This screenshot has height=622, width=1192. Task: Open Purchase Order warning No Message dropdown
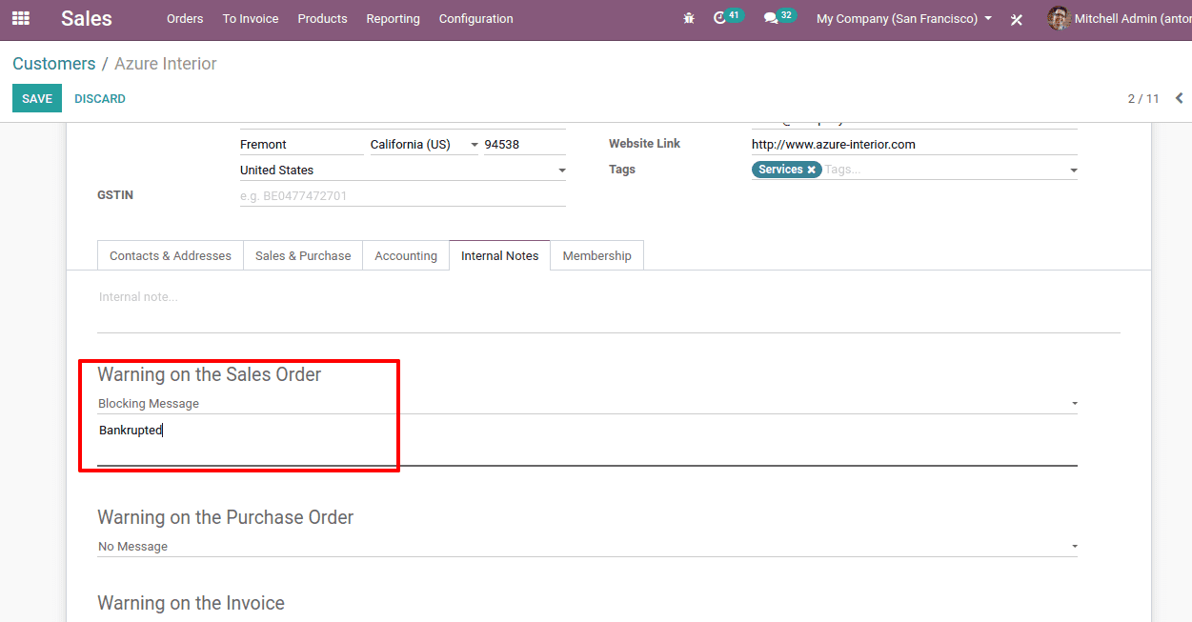tap(588, 547)
